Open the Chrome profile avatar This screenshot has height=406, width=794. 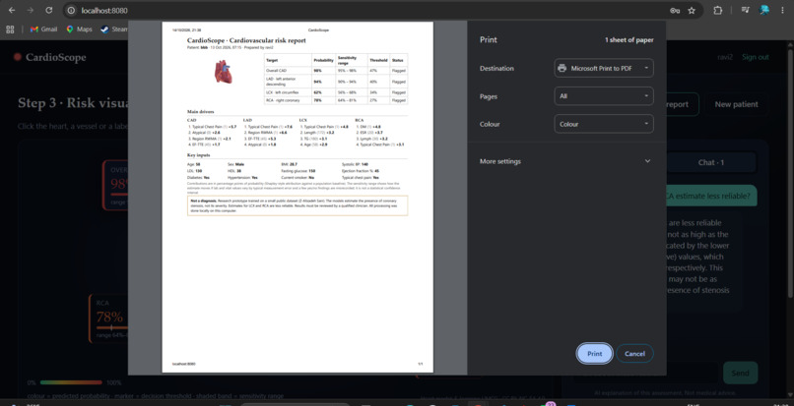click(764, 10)
